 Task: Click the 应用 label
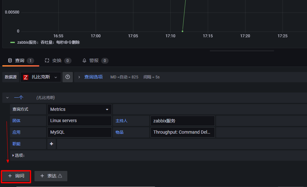coord(16,132)
